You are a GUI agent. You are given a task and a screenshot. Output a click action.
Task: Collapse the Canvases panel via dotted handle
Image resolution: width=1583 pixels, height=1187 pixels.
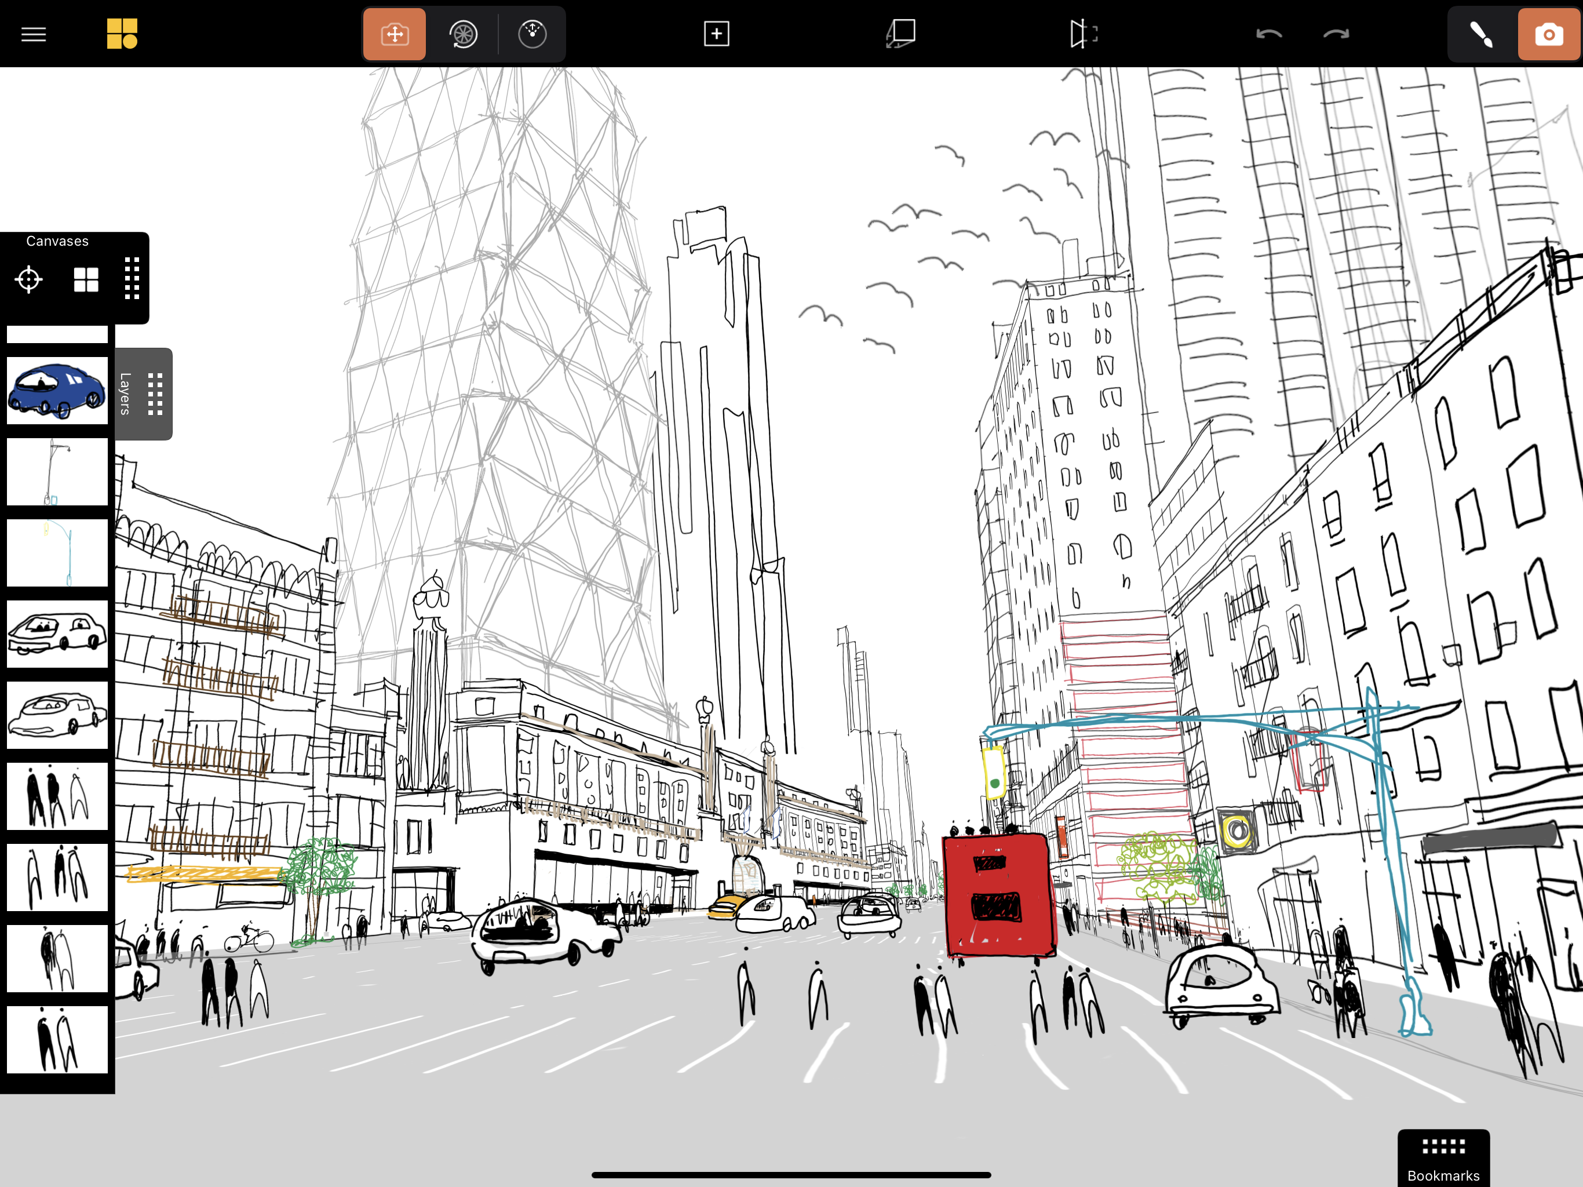[x=132, y=279]
